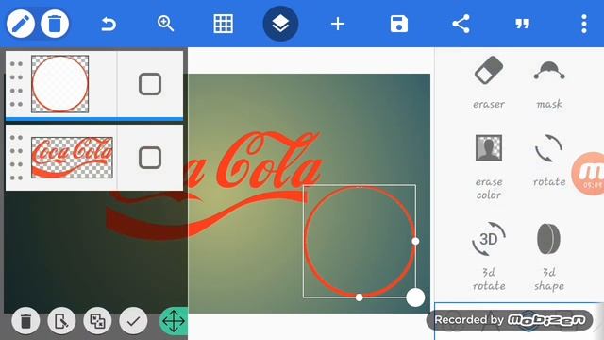Confirm with the checkmark button
604x340 pixels.
pos(133,321)
